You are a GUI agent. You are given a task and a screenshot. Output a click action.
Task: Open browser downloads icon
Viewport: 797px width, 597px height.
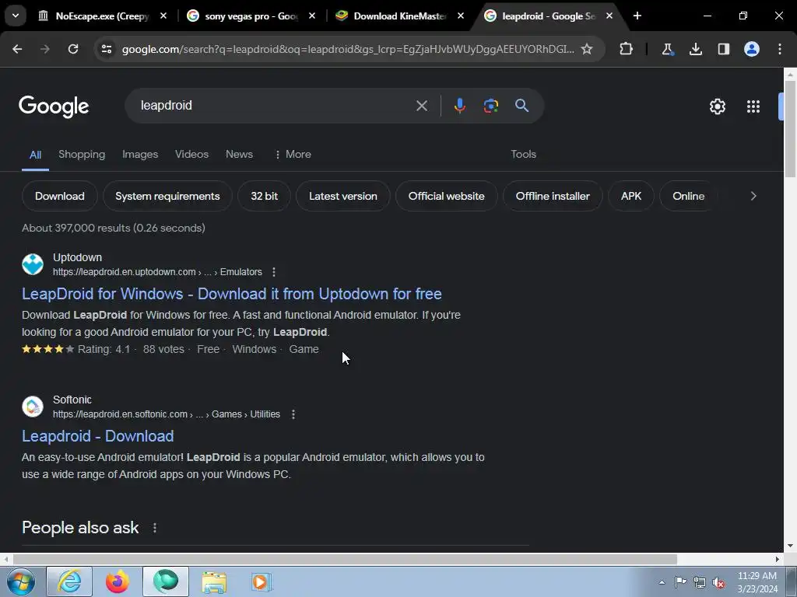[x=695, y=49]
